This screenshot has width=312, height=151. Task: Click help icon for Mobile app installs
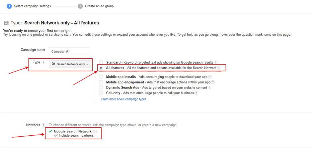[209, 77]
